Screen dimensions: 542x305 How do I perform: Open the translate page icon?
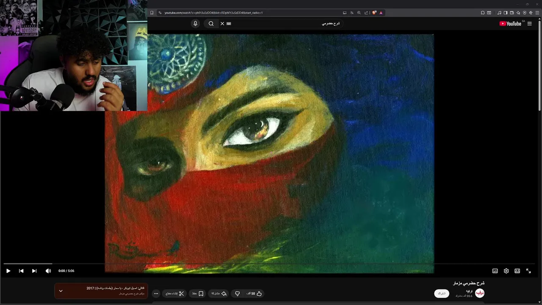351,13
